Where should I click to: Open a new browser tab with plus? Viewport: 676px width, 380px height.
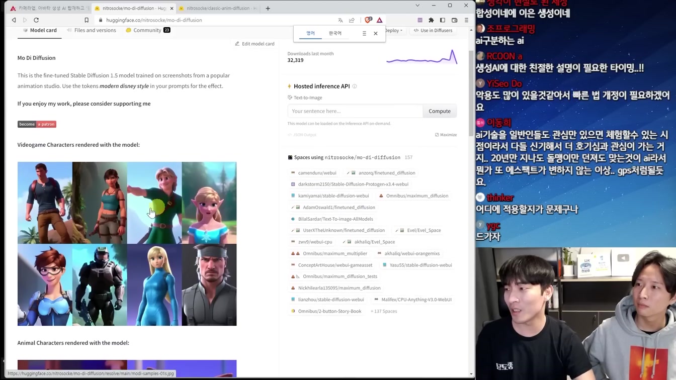point(268,8)
